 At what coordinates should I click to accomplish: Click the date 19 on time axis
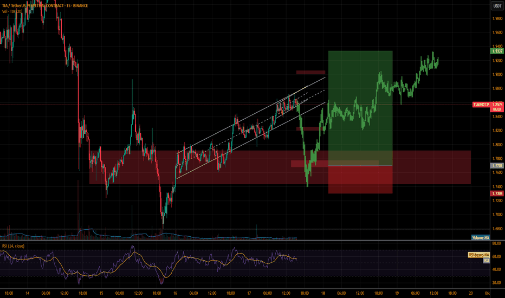click(397, 293)
